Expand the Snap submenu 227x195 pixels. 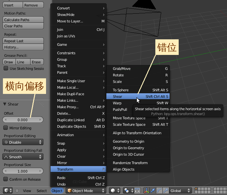click(78, 143)
